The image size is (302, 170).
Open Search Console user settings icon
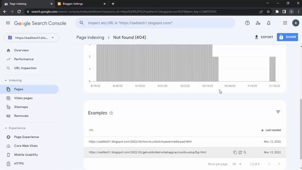click(x=258, y=23)
